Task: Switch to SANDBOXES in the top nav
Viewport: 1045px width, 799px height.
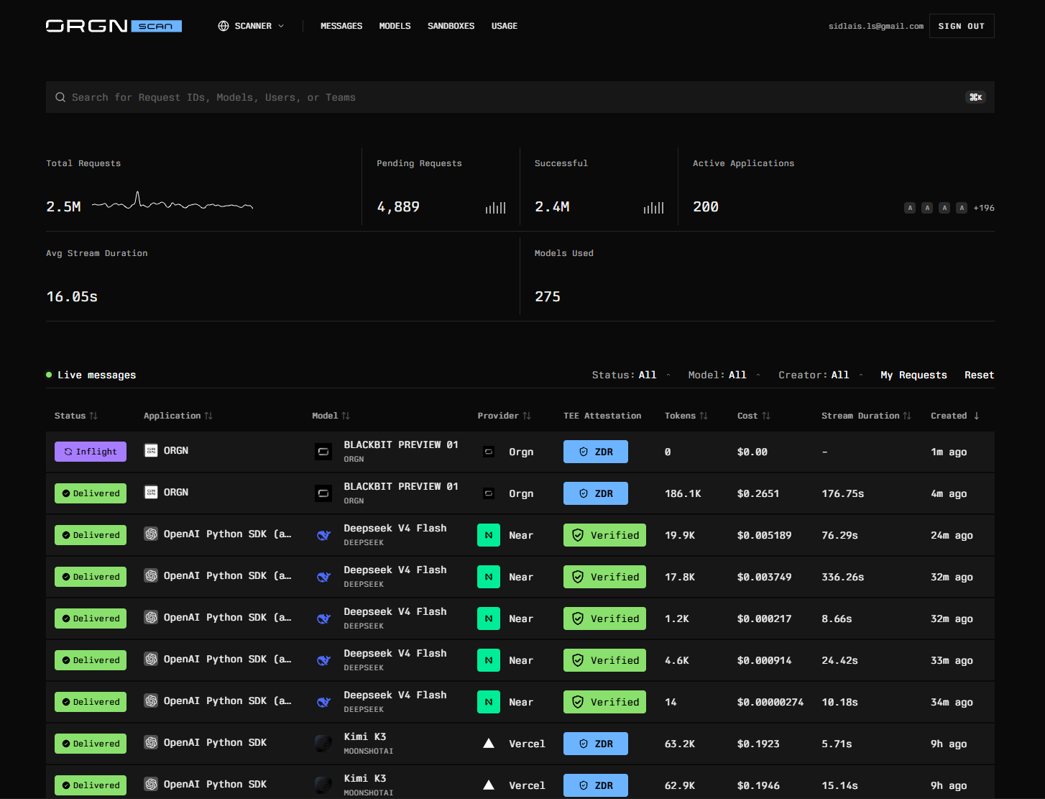Action: 451,26
